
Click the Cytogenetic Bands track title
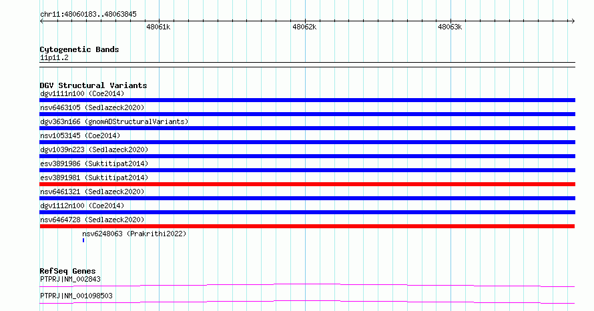[x=79, y=49]
